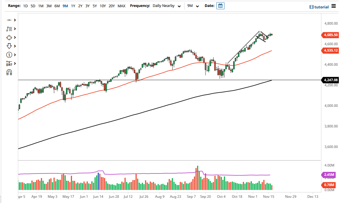This screenshot has height=203, width=340.
Task: Expand the trend line tool options
Action: click(x=15, y=20)
